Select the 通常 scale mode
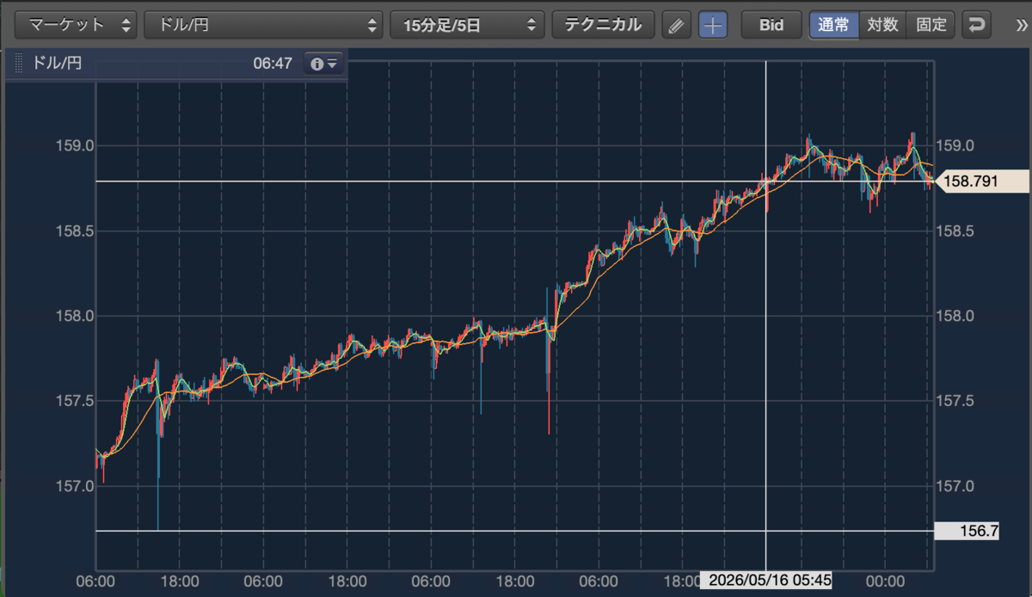This screenshot has height=597, width=1032. pos(833,25)
